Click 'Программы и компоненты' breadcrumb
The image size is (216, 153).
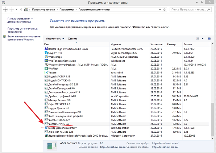pos(94,10)
